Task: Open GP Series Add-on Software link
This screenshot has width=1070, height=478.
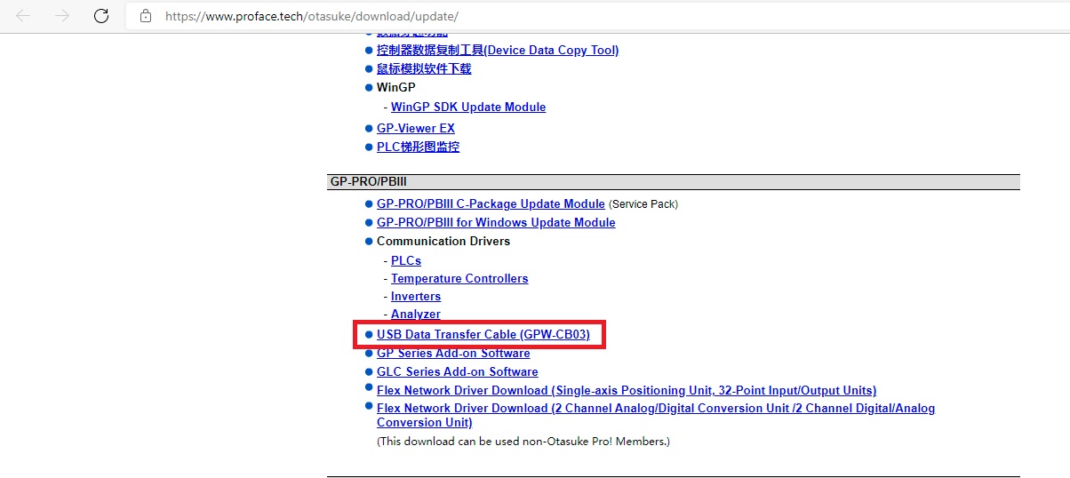Action: 452,354
